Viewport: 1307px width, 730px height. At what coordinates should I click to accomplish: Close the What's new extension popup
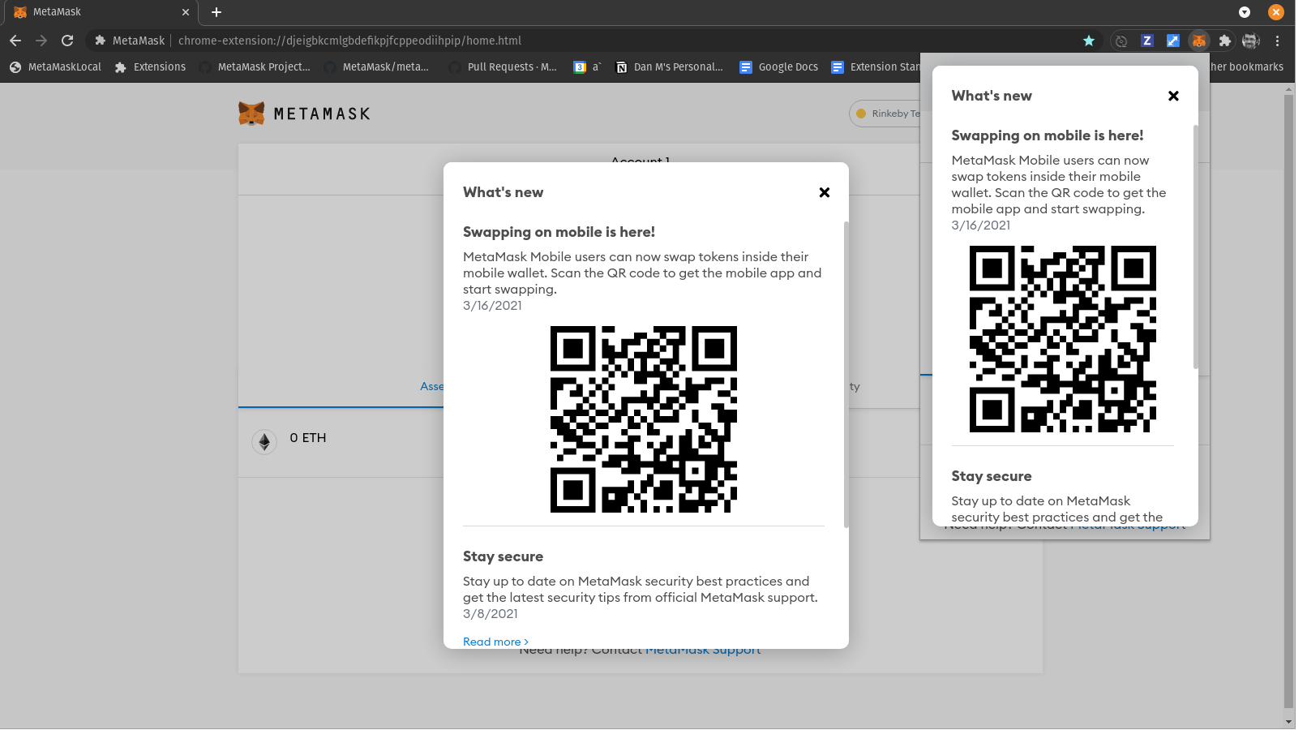(1173, 96)
